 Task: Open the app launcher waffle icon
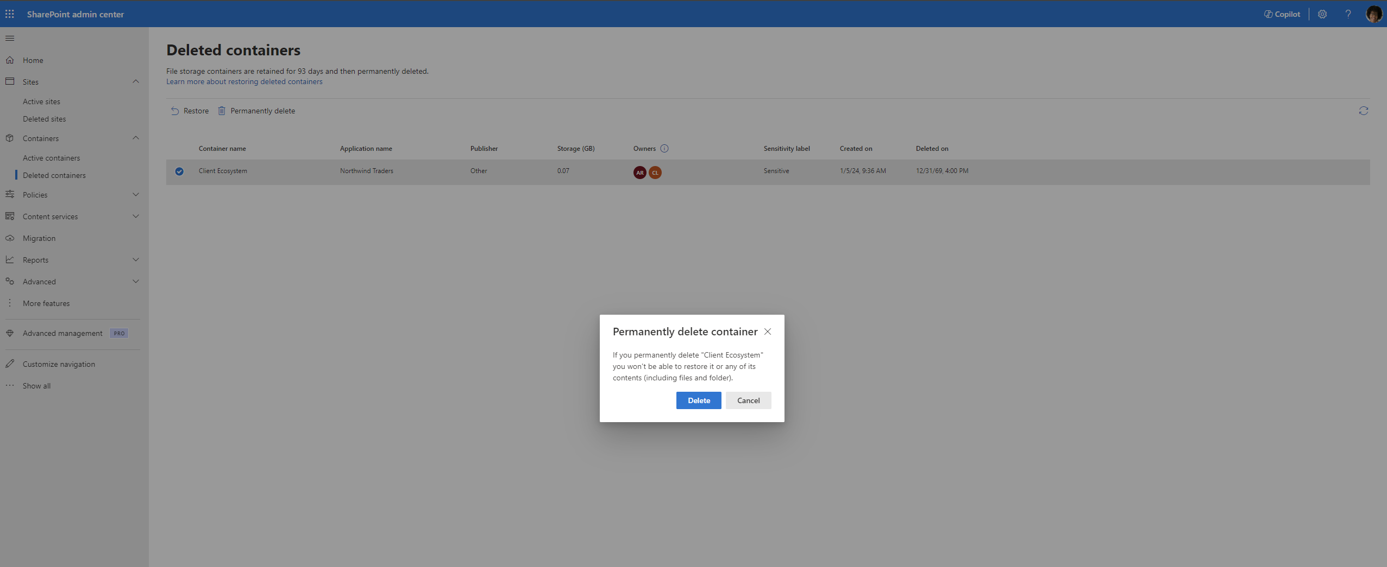(x=10, y=14)
